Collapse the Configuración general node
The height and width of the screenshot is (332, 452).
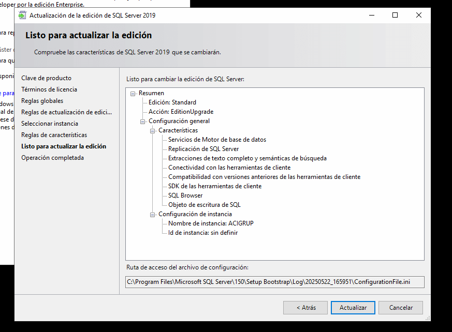pos(143,122)
